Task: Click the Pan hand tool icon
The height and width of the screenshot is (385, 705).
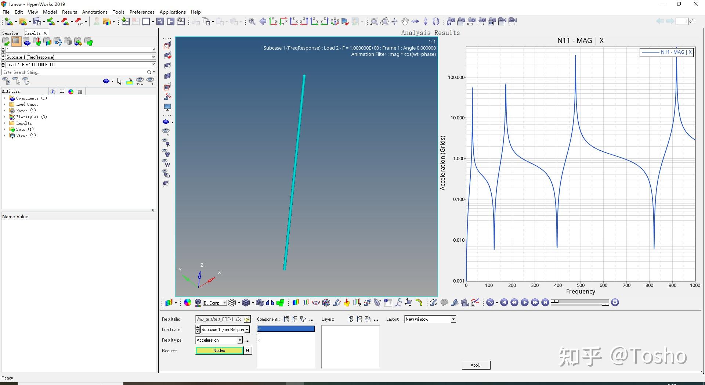Action: 405,22
